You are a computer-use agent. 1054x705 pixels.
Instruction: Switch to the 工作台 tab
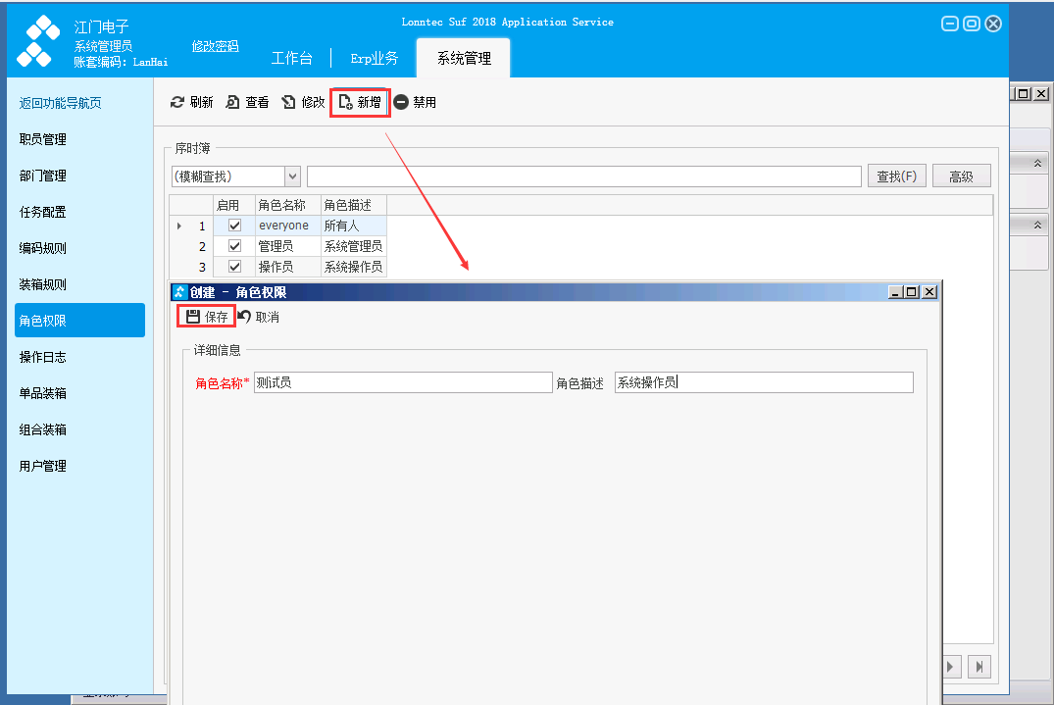[292, 59]
